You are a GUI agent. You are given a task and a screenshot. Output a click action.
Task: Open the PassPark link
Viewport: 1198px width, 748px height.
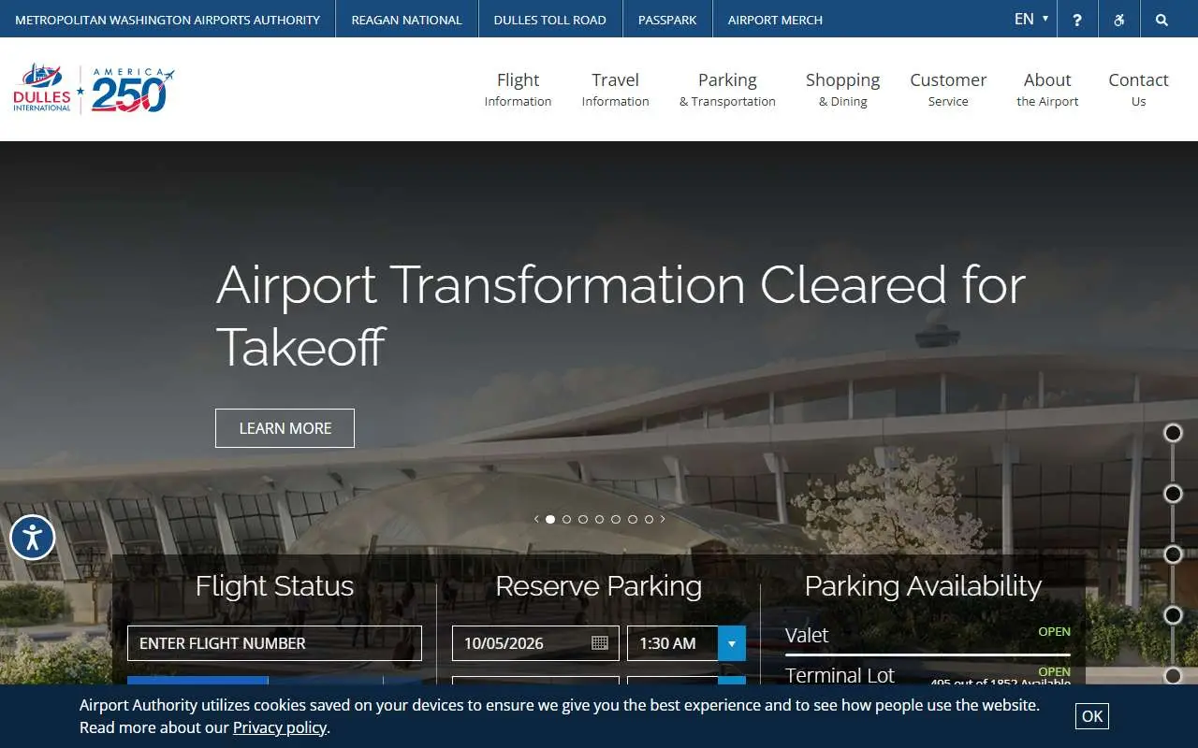(x=667, y=20)
